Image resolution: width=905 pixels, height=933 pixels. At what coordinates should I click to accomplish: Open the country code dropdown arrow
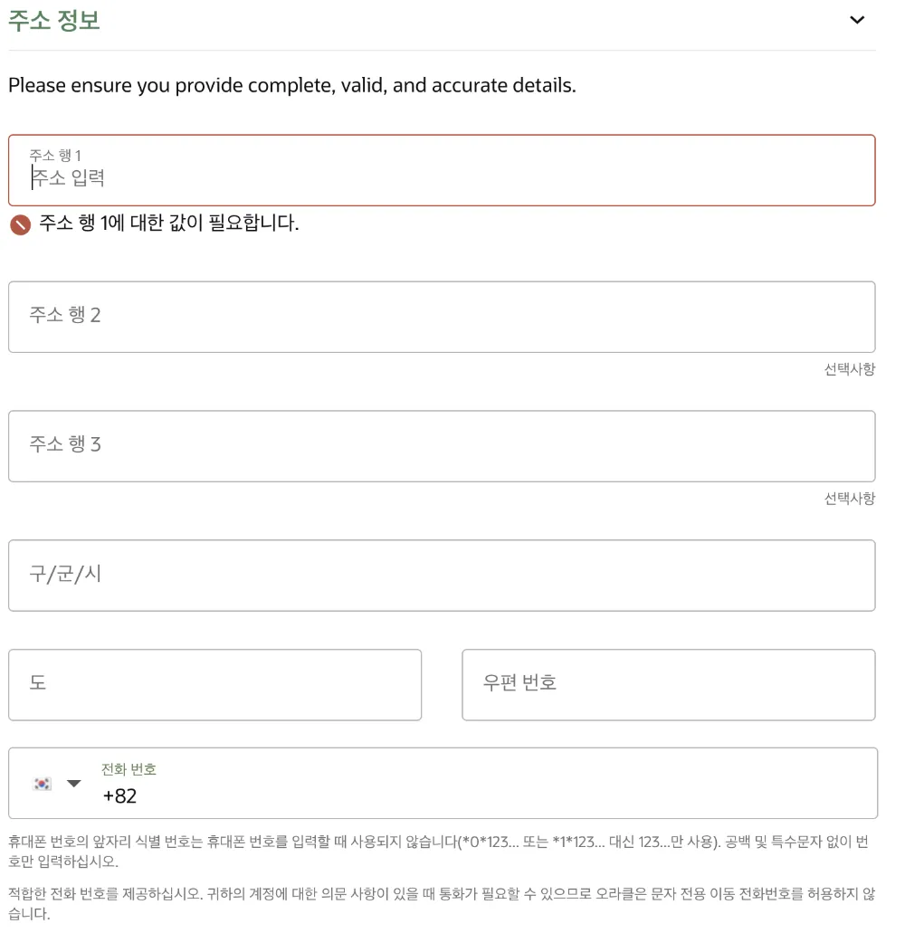click(74, 784)
